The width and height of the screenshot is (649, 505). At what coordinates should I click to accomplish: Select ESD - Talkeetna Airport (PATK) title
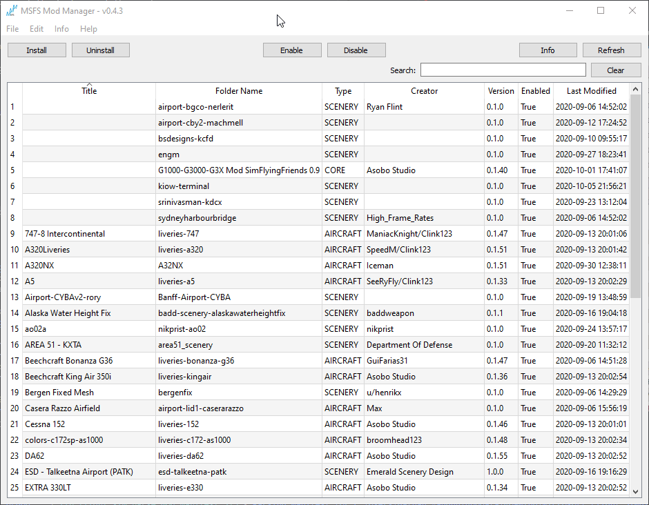pos(89,471)
